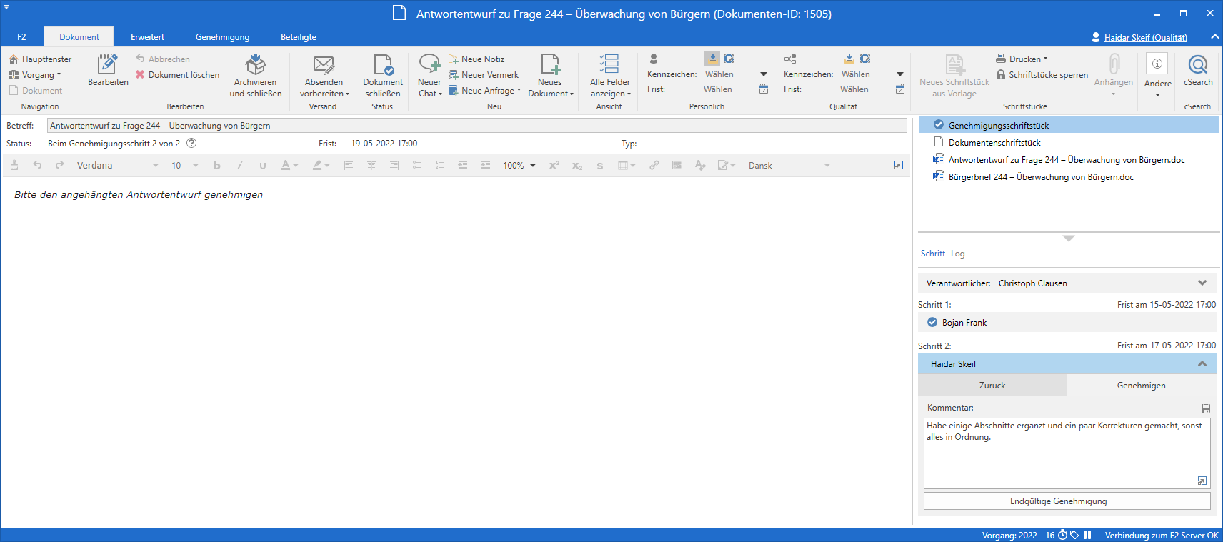Image resolution: width=1223 pixels, height=542 pixels.
Task: Select Genehmigungsschriftstück in document list
Action: (1068, 125)
